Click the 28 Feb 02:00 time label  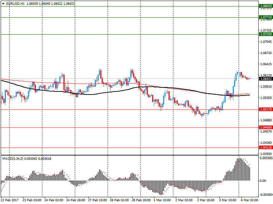119,200
